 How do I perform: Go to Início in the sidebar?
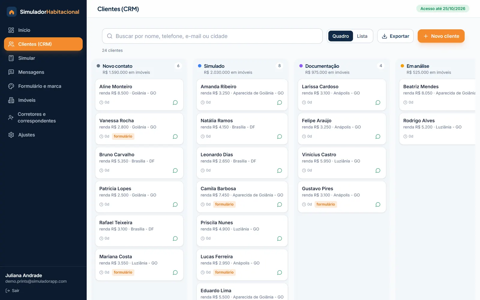pyautogui.click(x=43, y=30)
